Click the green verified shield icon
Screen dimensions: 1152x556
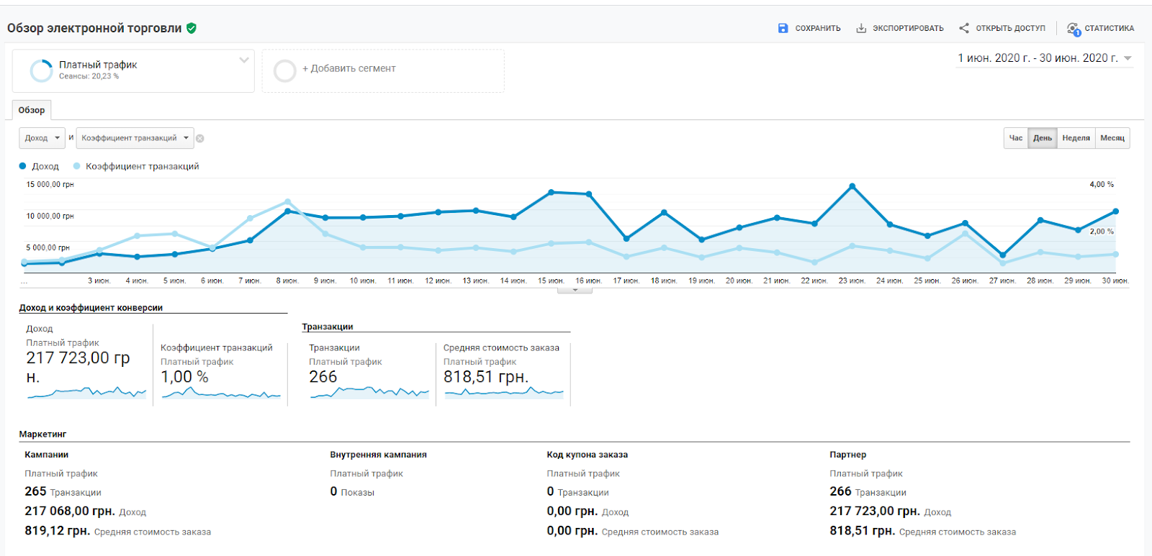[192, 28]
